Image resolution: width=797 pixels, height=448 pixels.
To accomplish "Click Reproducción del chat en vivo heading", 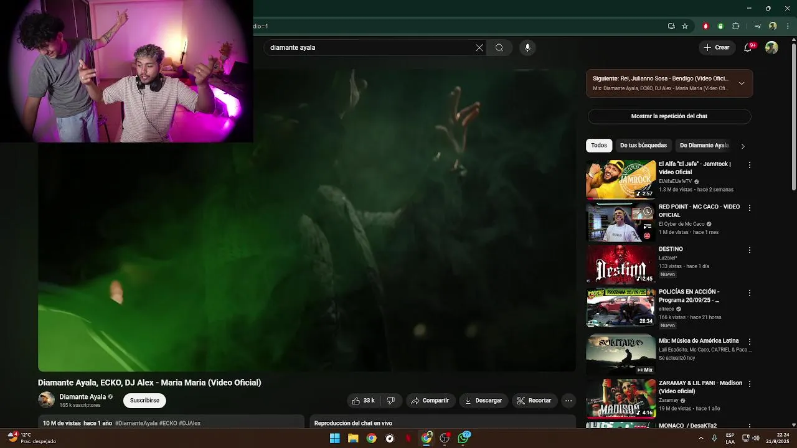I will tap(353, 423).
